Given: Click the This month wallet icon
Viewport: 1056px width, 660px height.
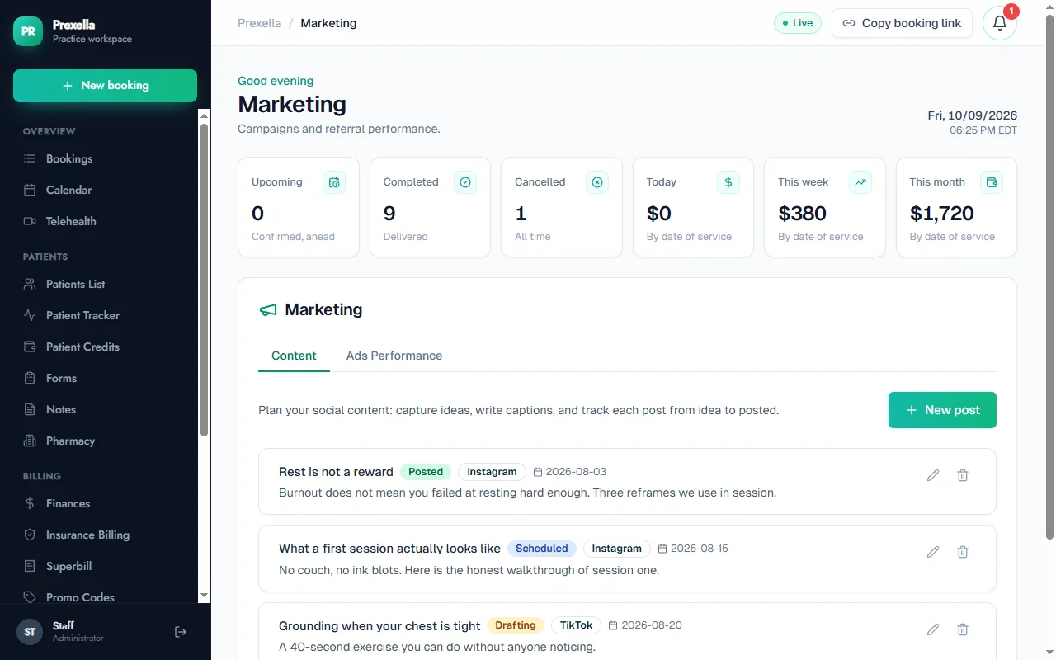Looking at the screenshot, I should point(992,182).
